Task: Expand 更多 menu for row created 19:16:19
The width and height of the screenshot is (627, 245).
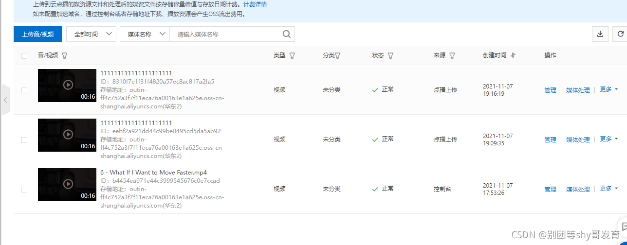Action: click(609, 89)
